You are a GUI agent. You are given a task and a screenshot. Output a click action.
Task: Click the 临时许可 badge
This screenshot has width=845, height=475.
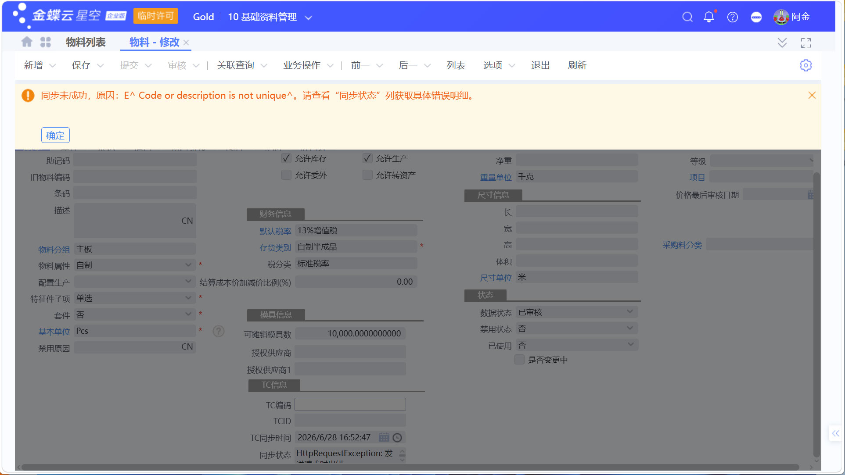click(x=156, y=16)
